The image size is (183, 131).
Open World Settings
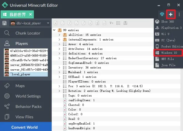click(x=26, y=96)
